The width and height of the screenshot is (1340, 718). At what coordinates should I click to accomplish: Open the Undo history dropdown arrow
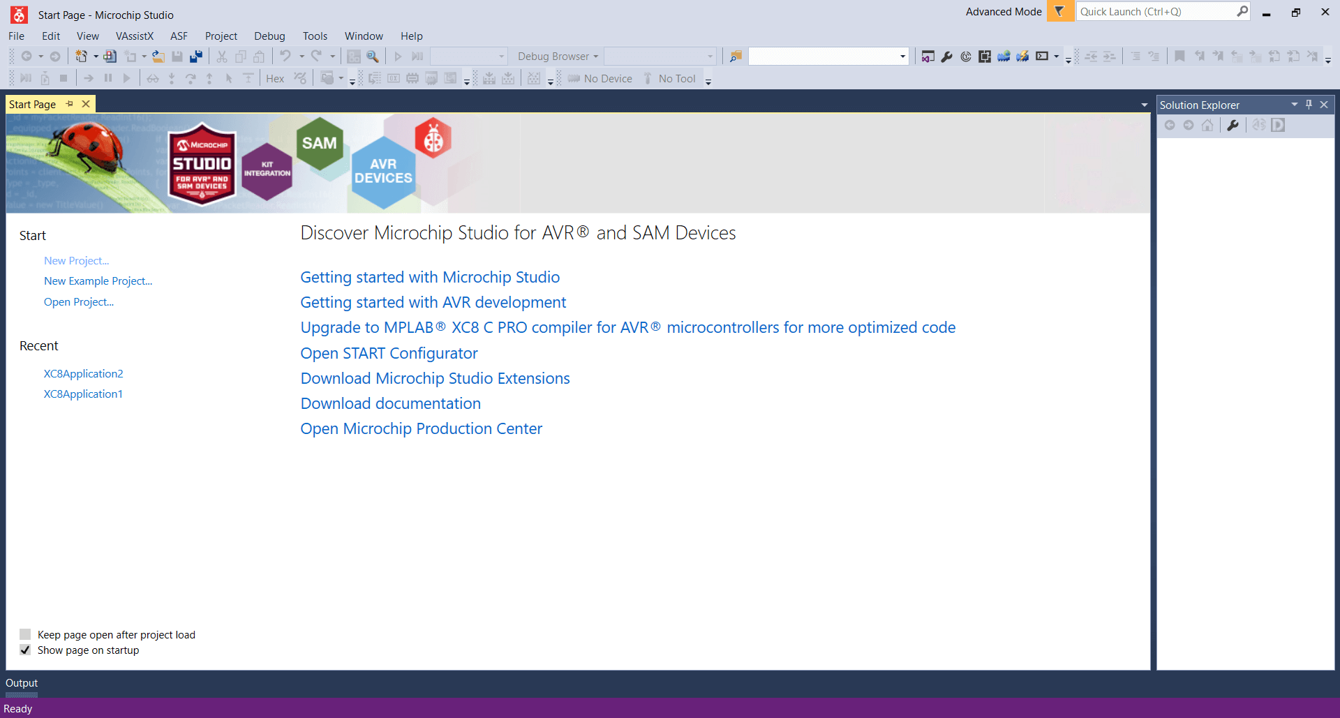pyautogui.click(x=301, y=57)
